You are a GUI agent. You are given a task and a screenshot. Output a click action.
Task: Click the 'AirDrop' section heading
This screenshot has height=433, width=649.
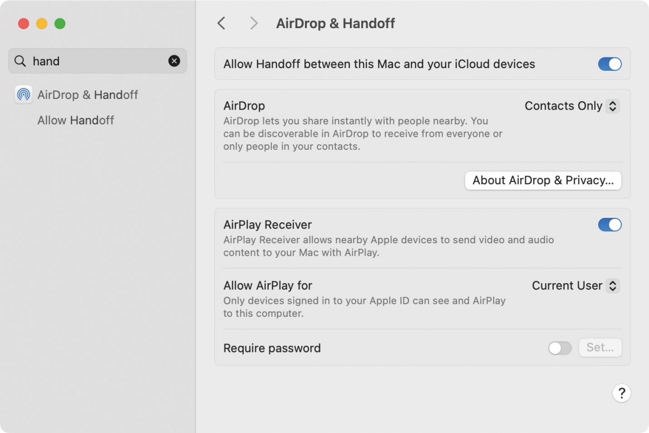pos(244,106)
